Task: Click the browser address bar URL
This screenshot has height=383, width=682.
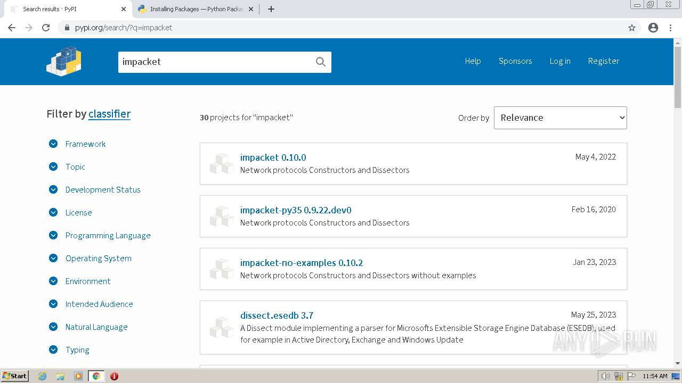Action: pos(124,28)
